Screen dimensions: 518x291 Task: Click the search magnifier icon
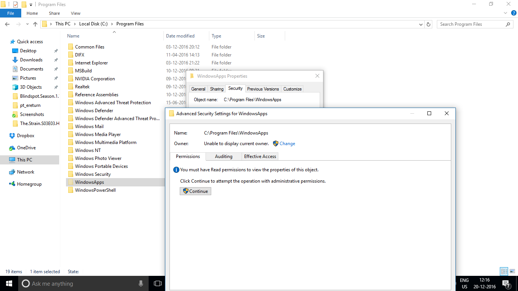coord(508,24)
